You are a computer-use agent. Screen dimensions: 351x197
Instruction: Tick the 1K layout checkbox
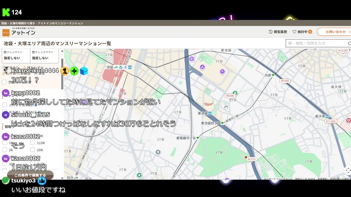(4, 143)
